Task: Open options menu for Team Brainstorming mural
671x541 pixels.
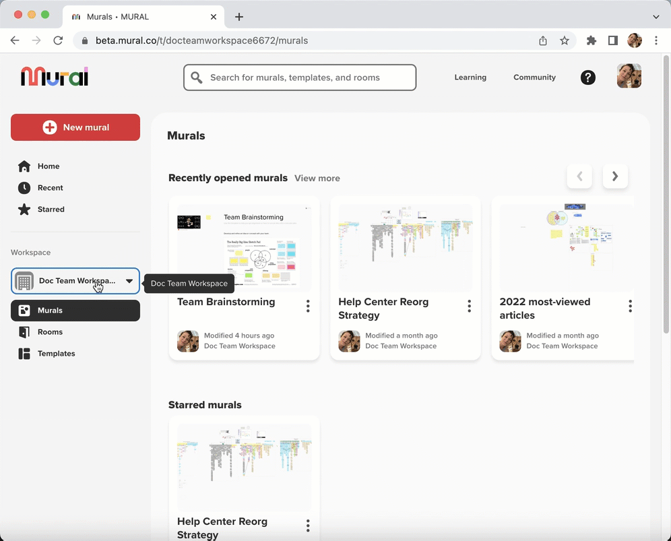Action: (308, 307)
